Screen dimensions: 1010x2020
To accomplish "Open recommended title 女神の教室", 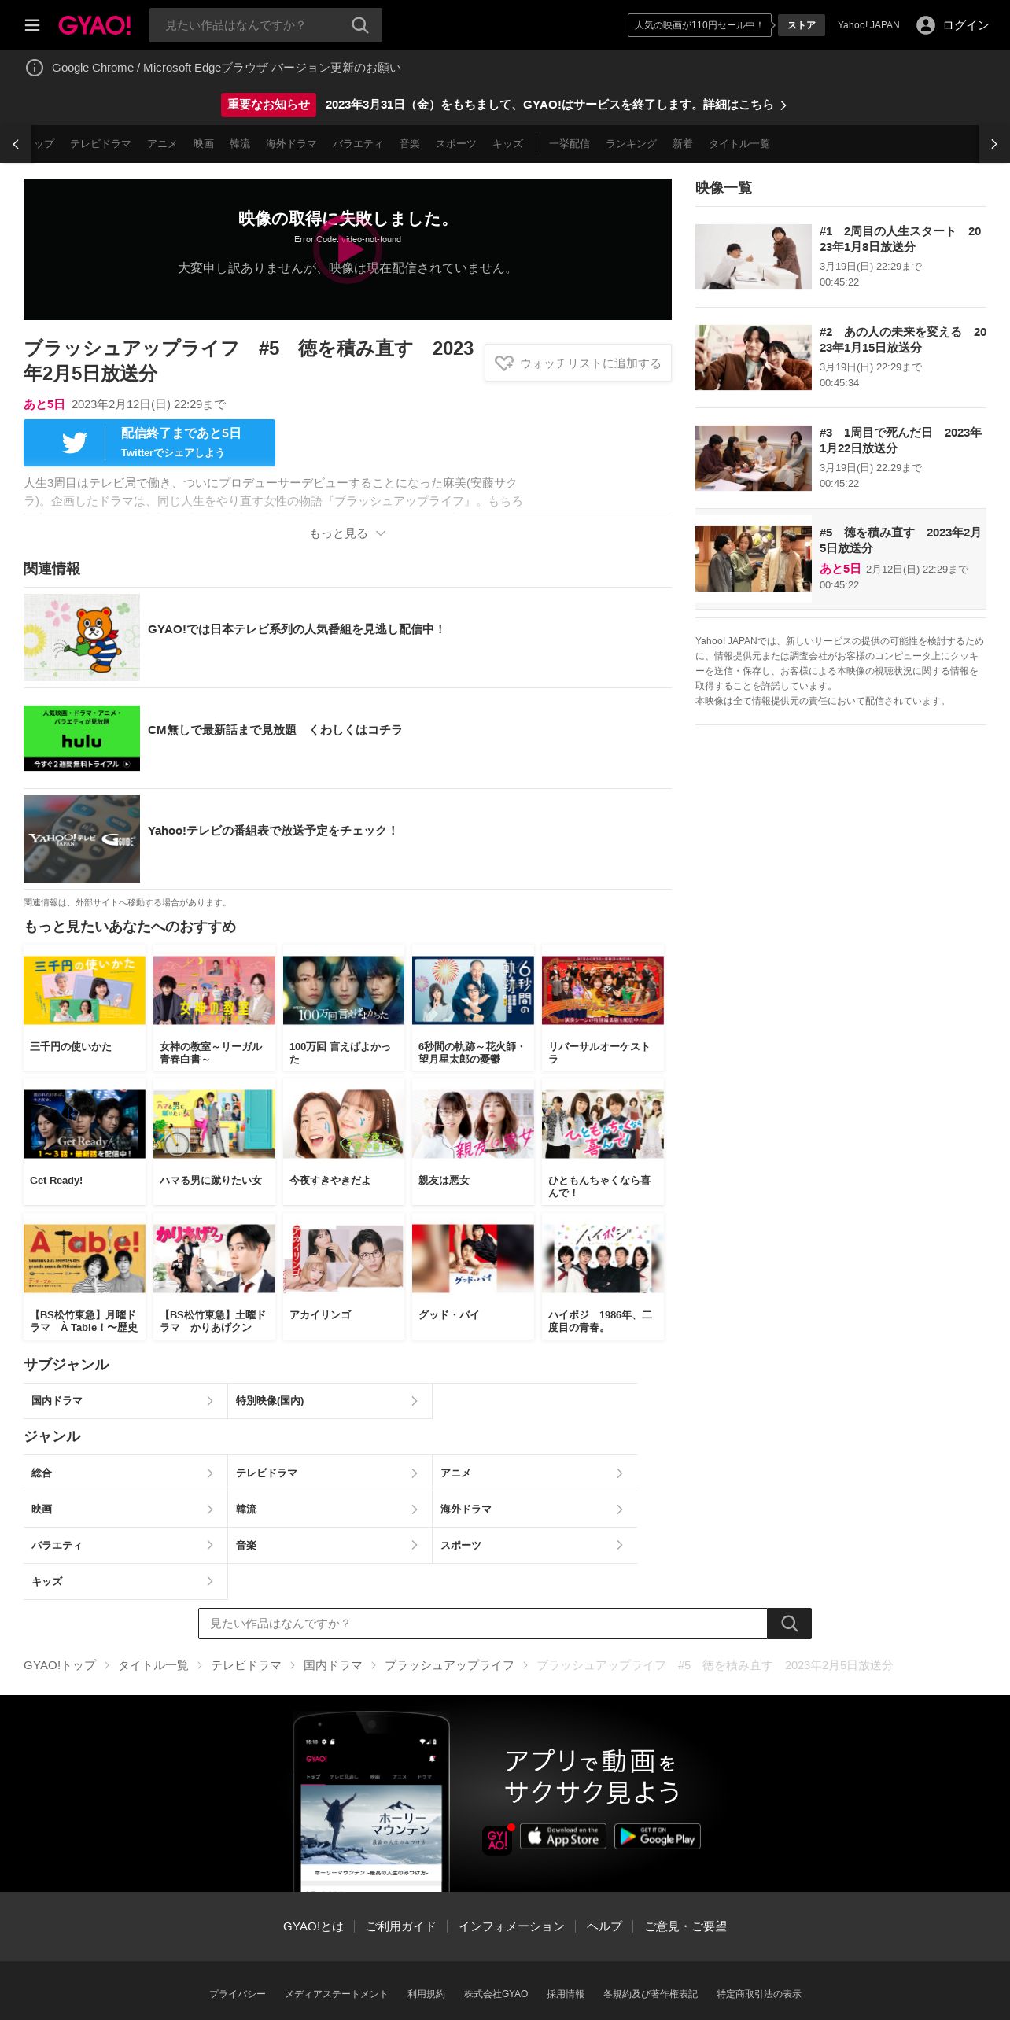I will point(214,1008).
